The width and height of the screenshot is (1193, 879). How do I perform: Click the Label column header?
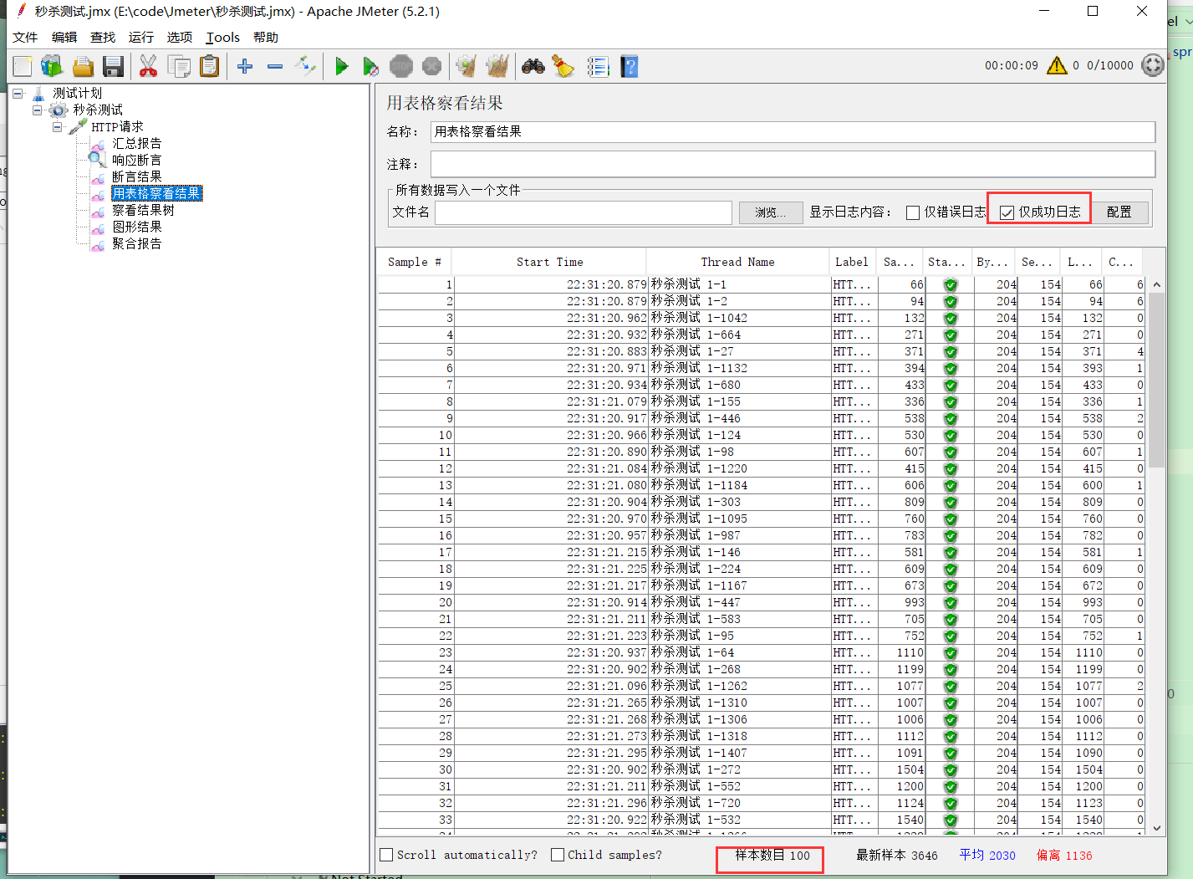coord(851,262)
